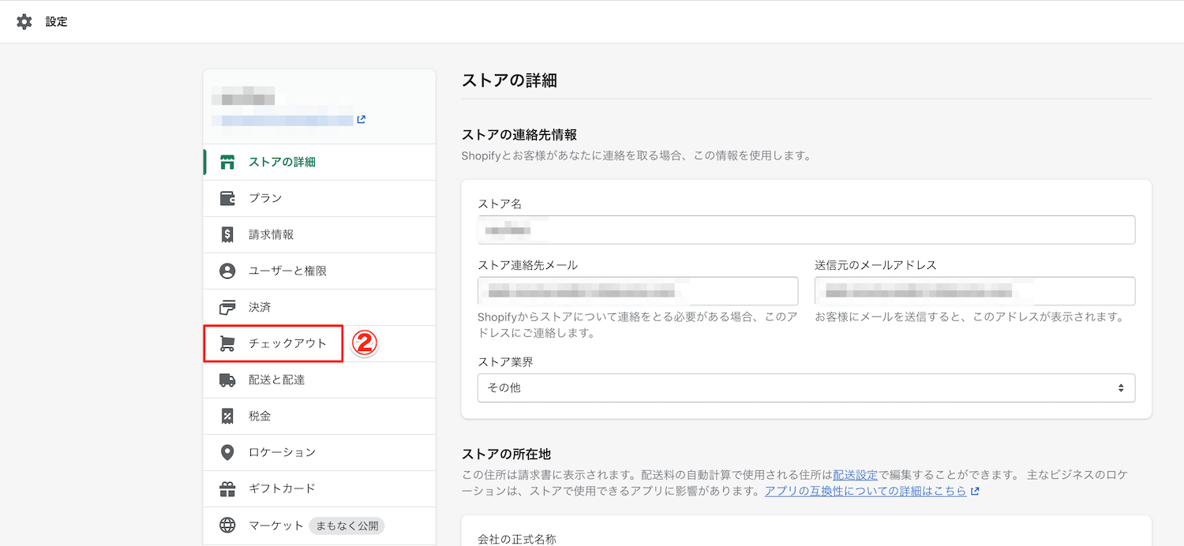
Task: Click the taxes percent receipt icon
Action: [x=227, y=417]
